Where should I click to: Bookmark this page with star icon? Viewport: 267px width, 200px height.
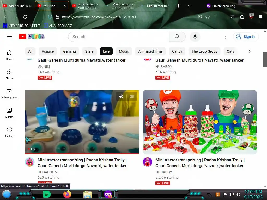click(x=207, y=17)
